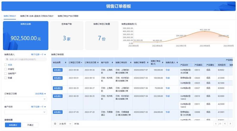Open the column settings icon beside 20条/页
Image resolution: width=237 pixels, height=131 pixels.
tap(55, 124)
